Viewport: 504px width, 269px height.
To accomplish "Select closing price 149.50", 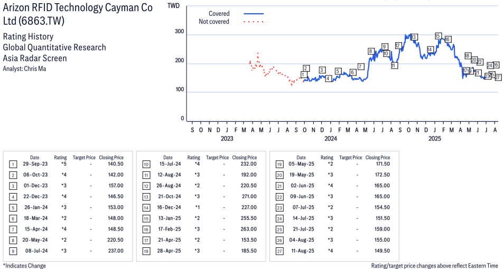I will click(382, 251).
